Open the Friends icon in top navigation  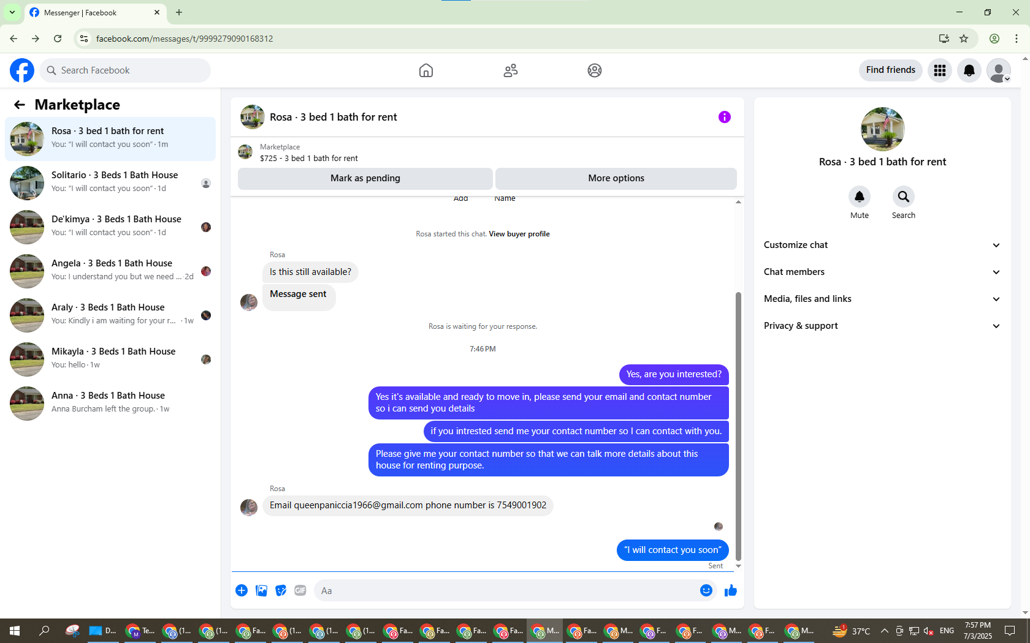tap(511, 70)
